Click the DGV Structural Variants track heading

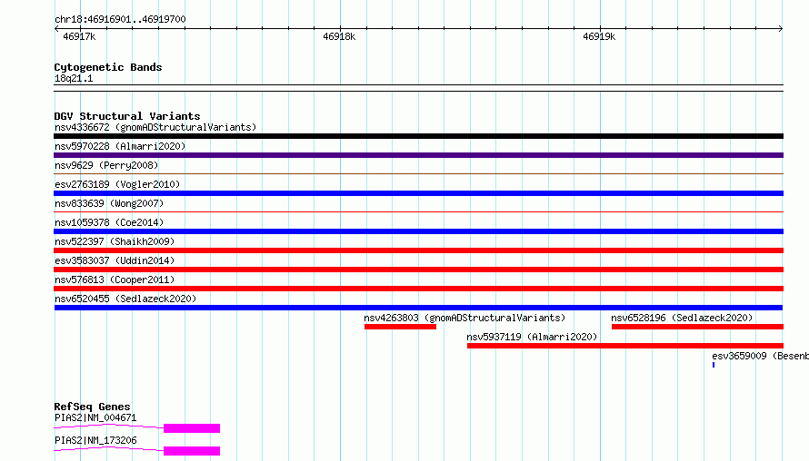coord(127,116)
